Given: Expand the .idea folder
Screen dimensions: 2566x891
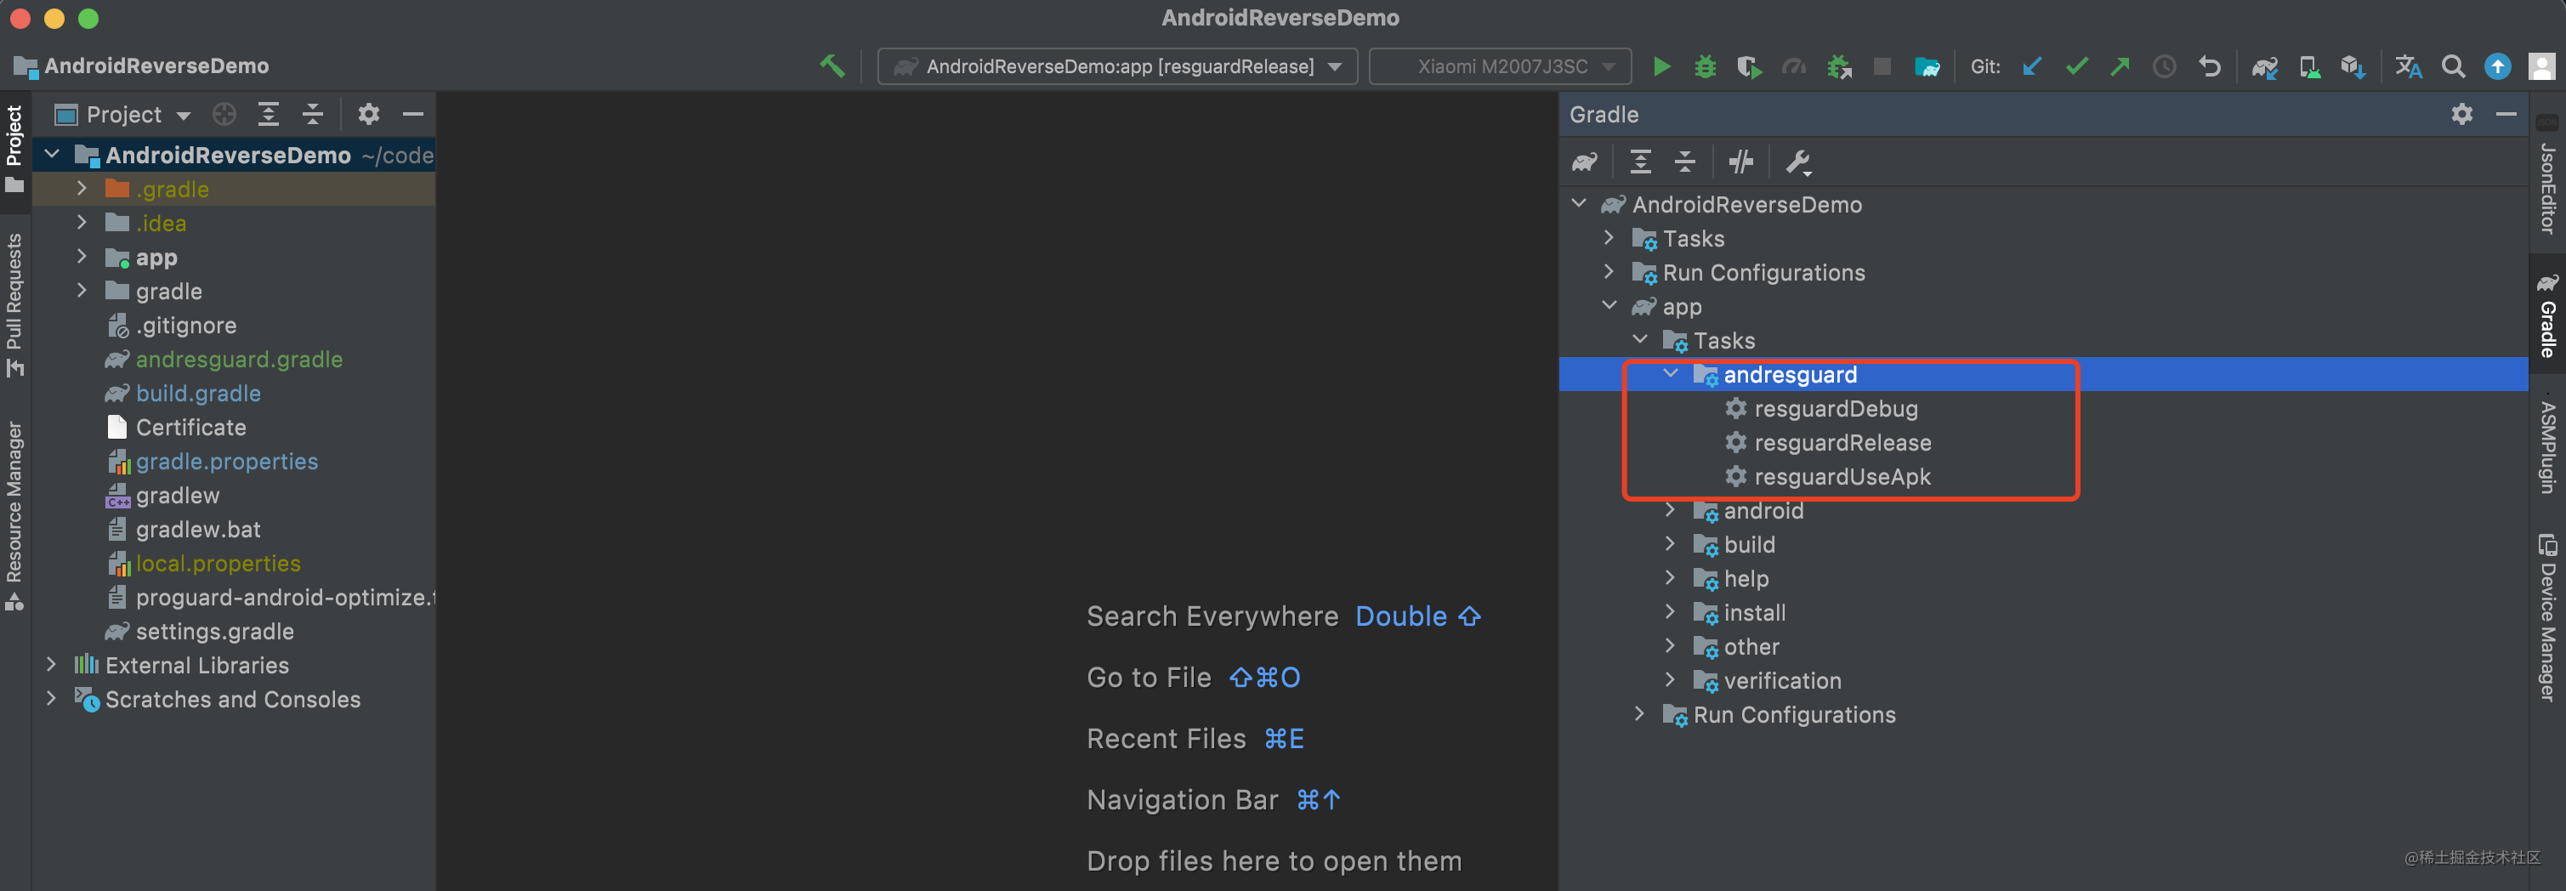Looking at the screenshot, I should click(x=82, y=222).
